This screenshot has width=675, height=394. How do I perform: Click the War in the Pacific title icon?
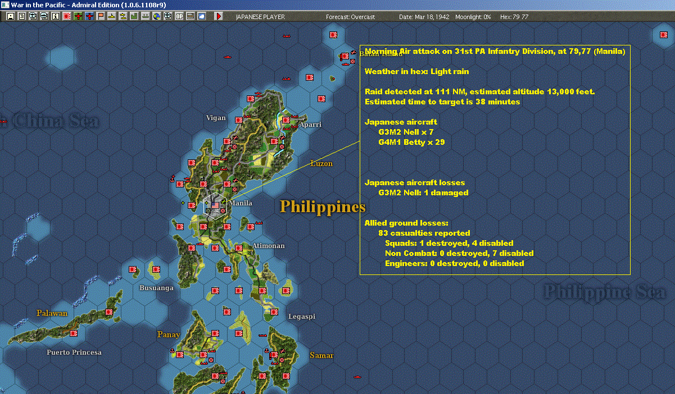5,4
